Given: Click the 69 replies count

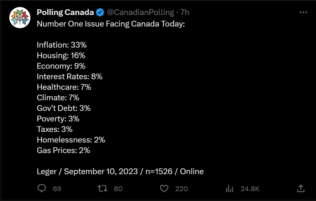Looking at the screenshot, I should click(57, 189).
